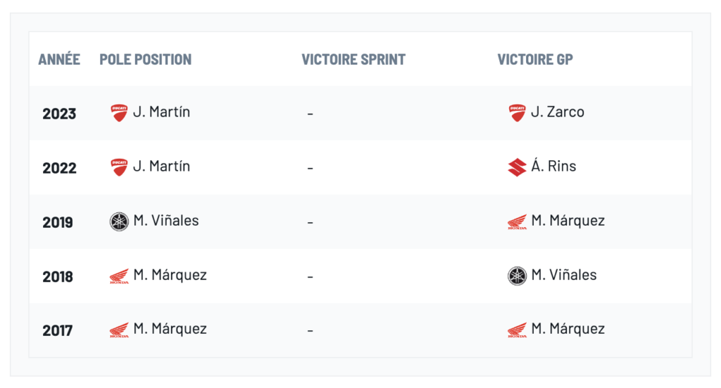Click the Honda logo for 2019 GP winner
721x388 pixels.
coord(518,222)
